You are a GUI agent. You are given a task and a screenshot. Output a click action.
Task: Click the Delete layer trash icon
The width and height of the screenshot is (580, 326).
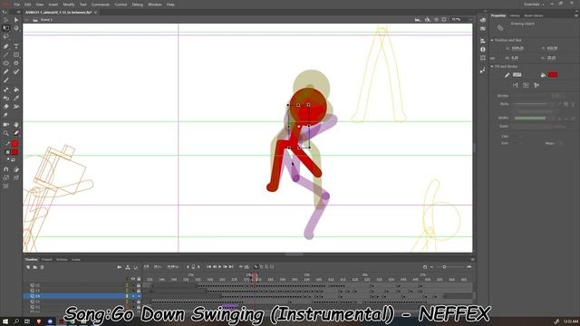(x=43, y=267)
